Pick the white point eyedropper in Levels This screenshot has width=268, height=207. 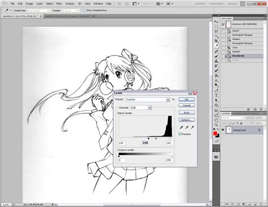tap(192, 127)
